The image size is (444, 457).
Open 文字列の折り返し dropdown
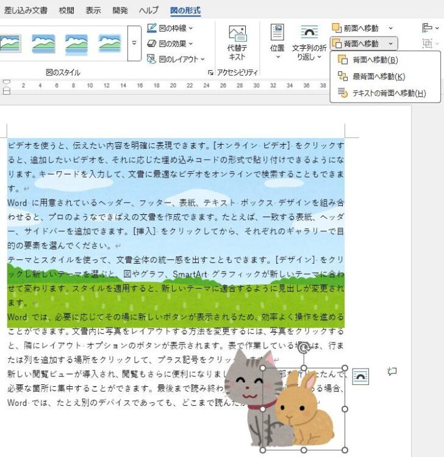pos(309,43)
